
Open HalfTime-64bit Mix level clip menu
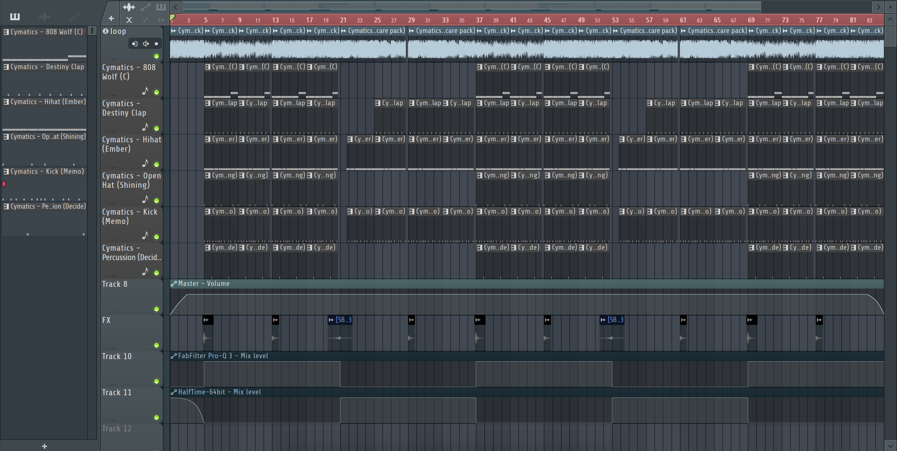173,392
